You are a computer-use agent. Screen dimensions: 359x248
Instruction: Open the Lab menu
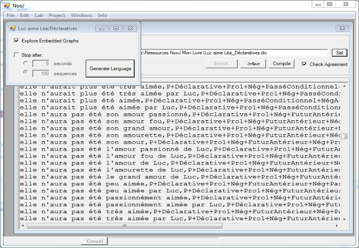(39, 15)
